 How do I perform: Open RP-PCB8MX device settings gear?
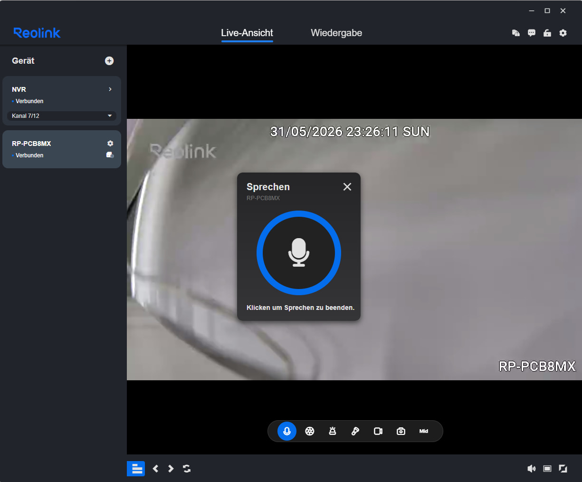point(110,143)
